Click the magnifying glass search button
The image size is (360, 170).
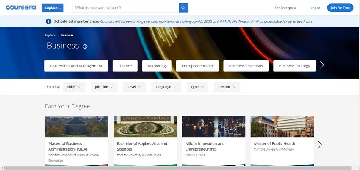coord(183,8)
